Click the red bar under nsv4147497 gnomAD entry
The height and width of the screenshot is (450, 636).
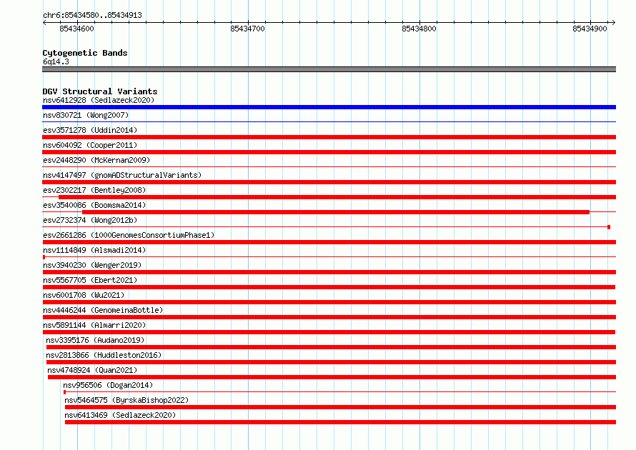tap(329, 182)
